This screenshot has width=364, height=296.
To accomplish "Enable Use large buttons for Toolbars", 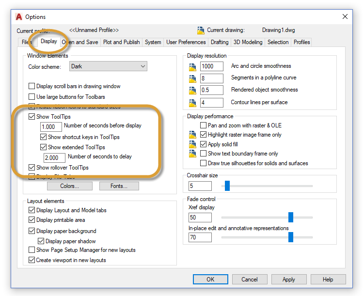I will pyautogui.click(x=32, y=97).
